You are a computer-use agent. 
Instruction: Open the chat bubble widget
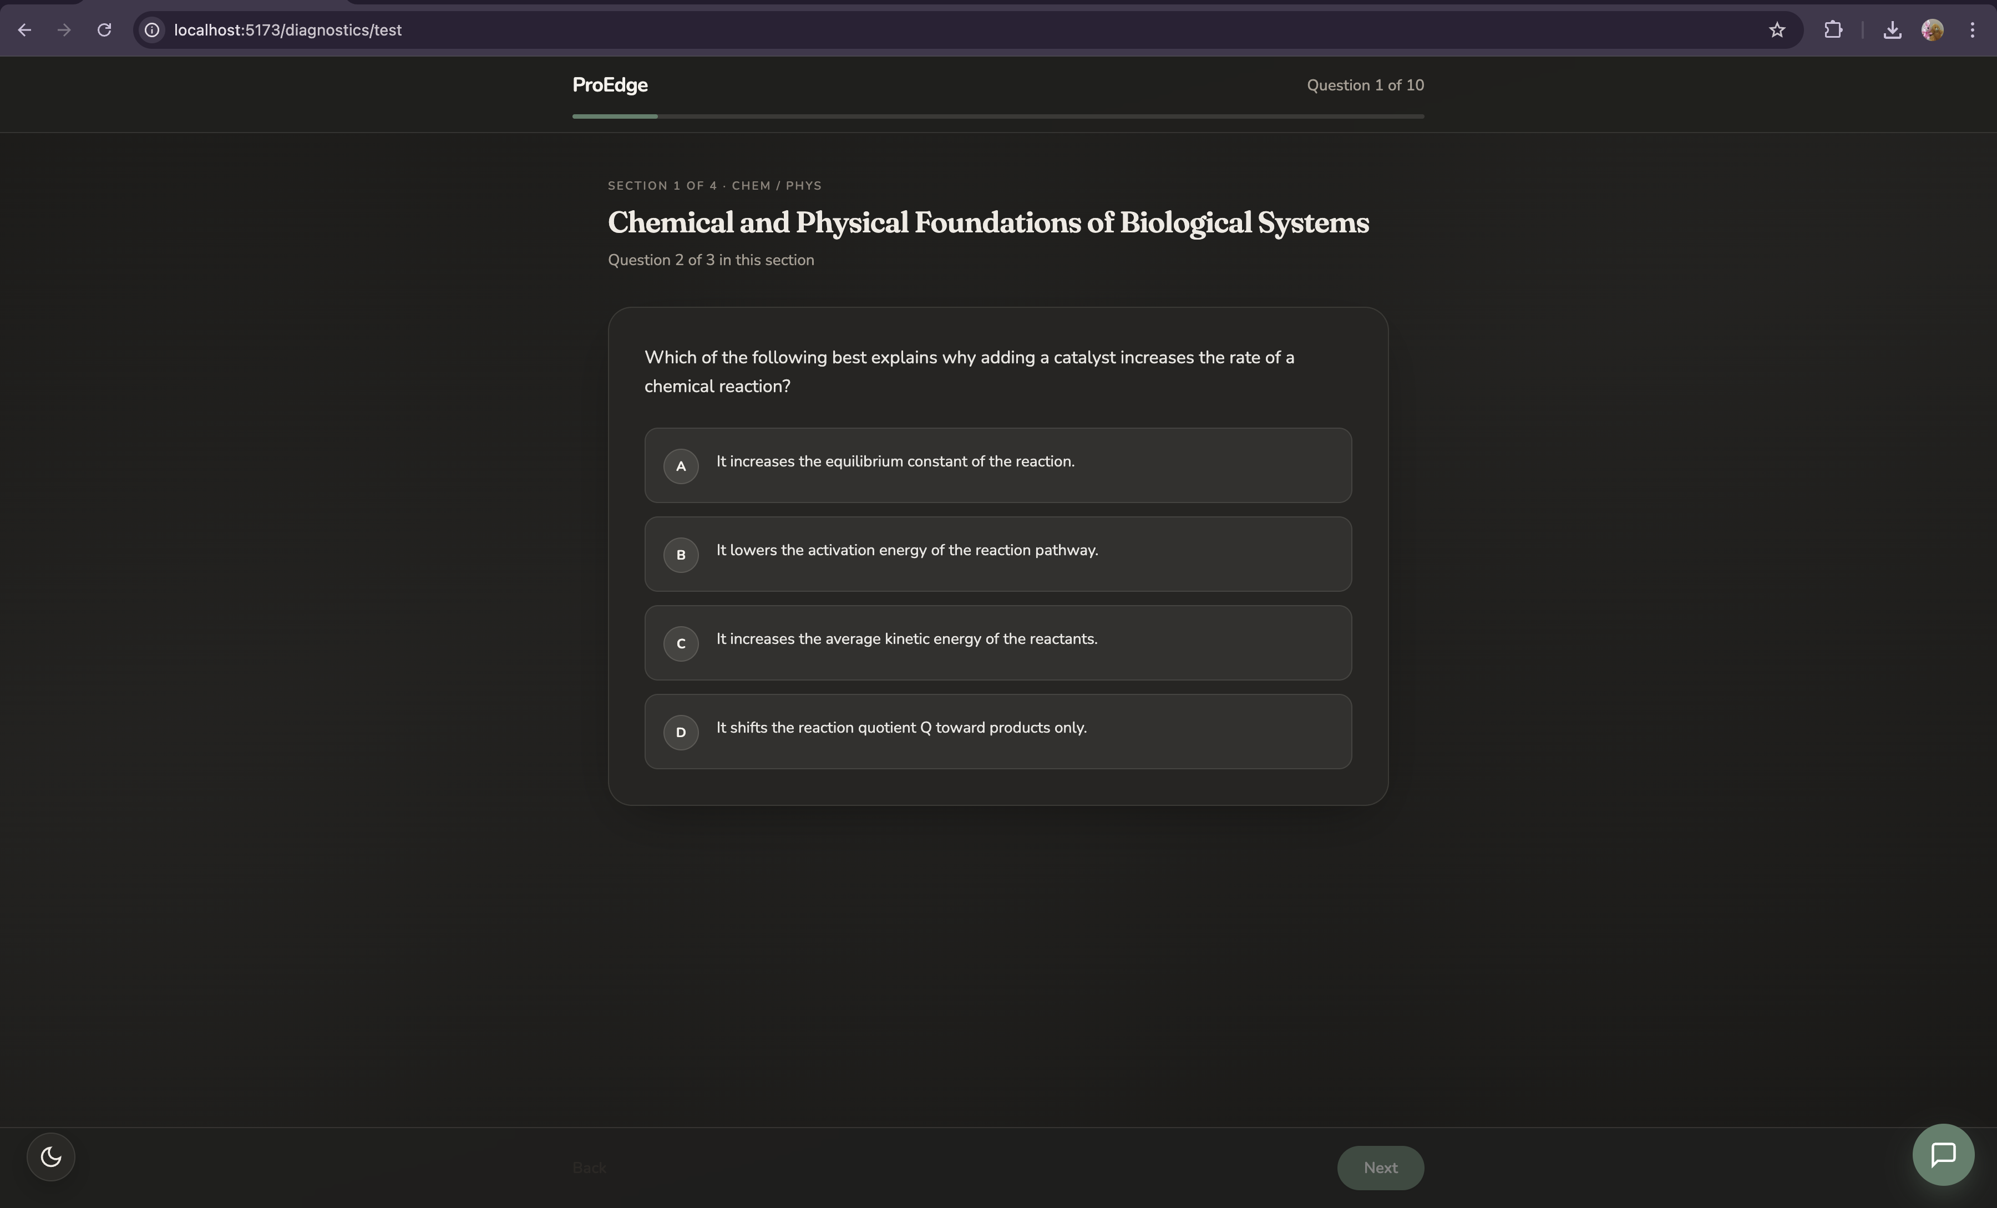(x=1943, y=1155)
